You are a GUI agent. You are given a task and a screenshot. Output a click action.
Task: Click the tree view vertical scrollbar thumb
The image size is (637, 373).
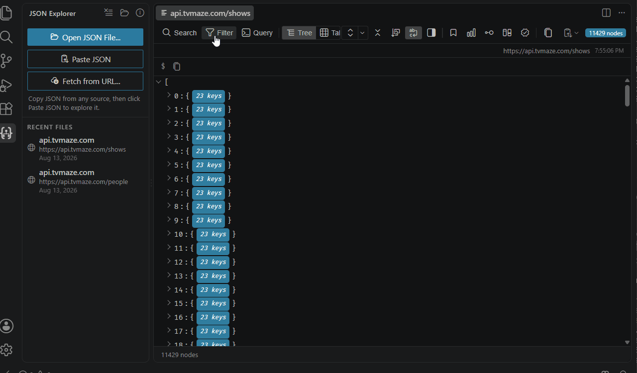(x=627, y=95)
